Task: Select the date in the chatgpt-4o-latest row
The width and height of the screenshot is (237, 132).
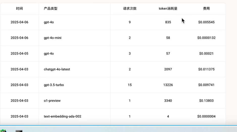Action: pos(19,69)
